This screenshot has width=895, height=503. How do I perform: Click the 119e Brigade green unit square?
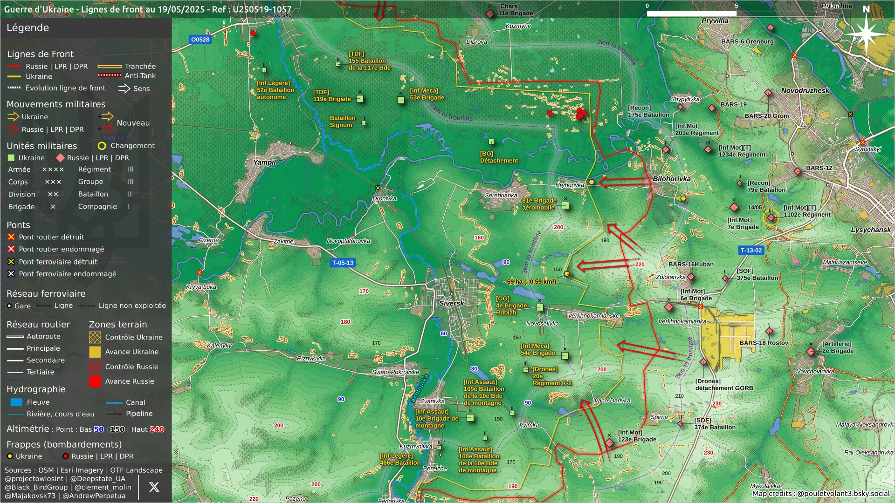point(359,99)
